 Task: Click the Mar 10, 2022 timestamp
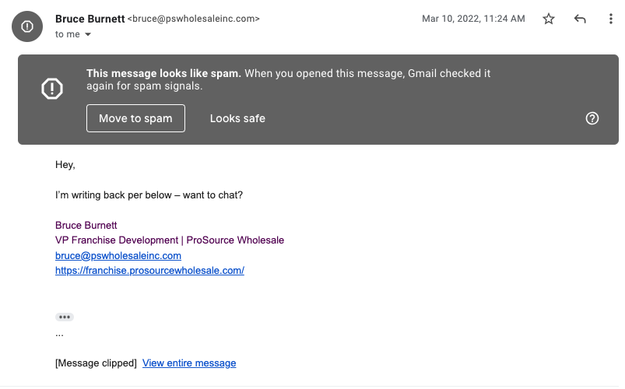pos(473,19)
